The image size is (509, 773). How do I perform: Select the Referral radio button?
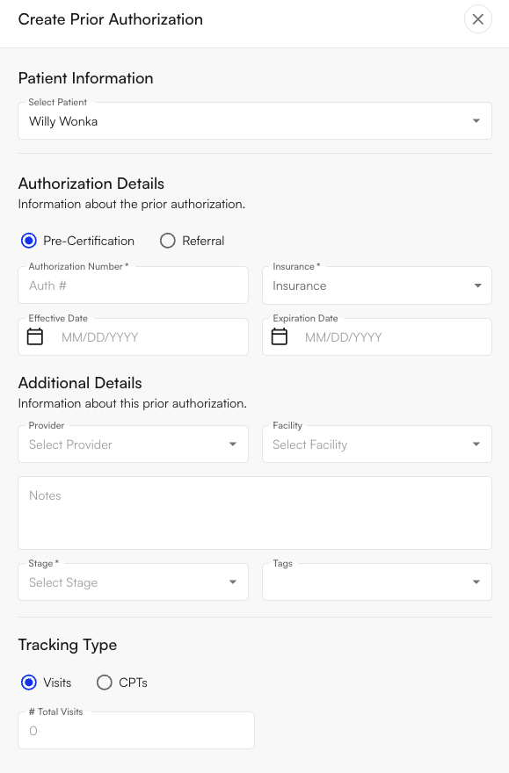pyautogui.click(x=168, y=241)
